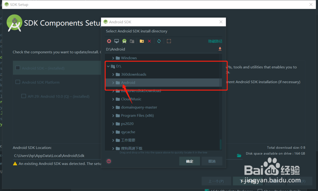Toggle API 29: Android 10.0 (Q) checkbox
Screen dimensions: 318x191
point(24,96)
